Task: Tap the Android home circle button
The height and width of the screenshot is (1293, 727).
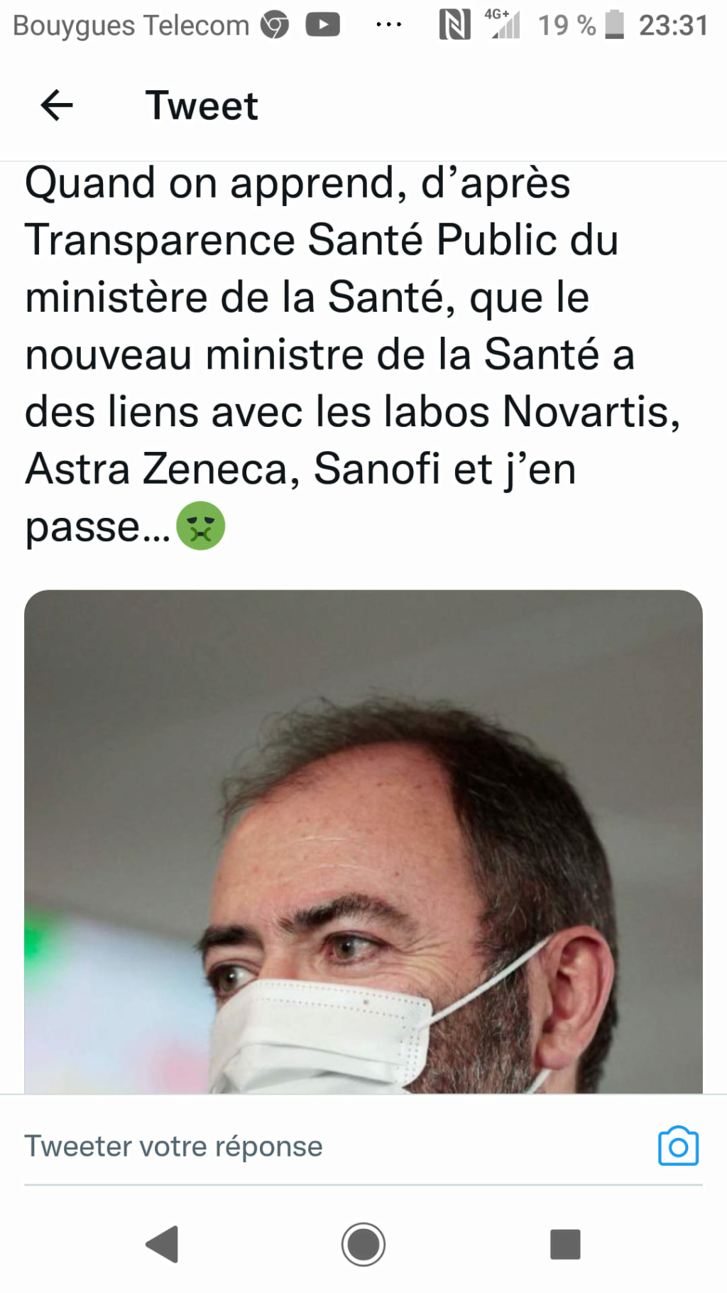Action: [363, 1244]
